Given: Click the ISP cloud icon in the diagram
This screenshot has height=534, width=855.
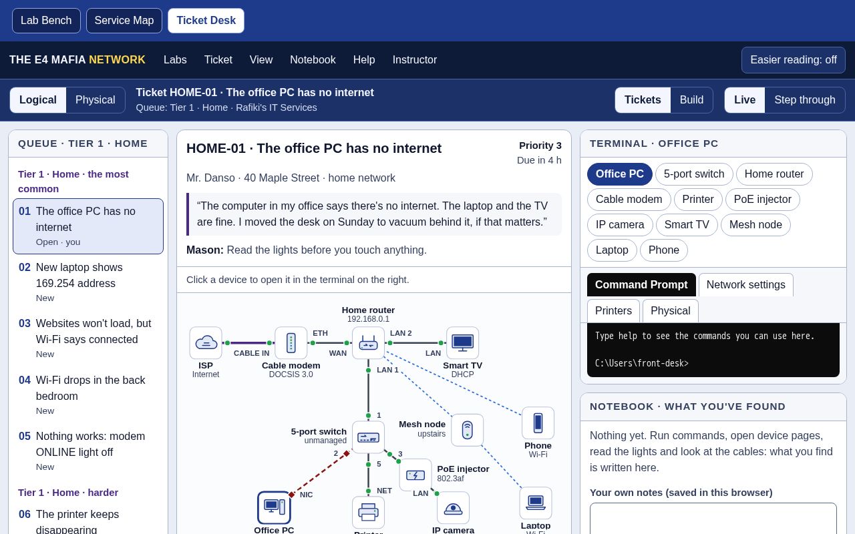Looking at the screenshot, I should pyautogui.click(x=206, y=343).
